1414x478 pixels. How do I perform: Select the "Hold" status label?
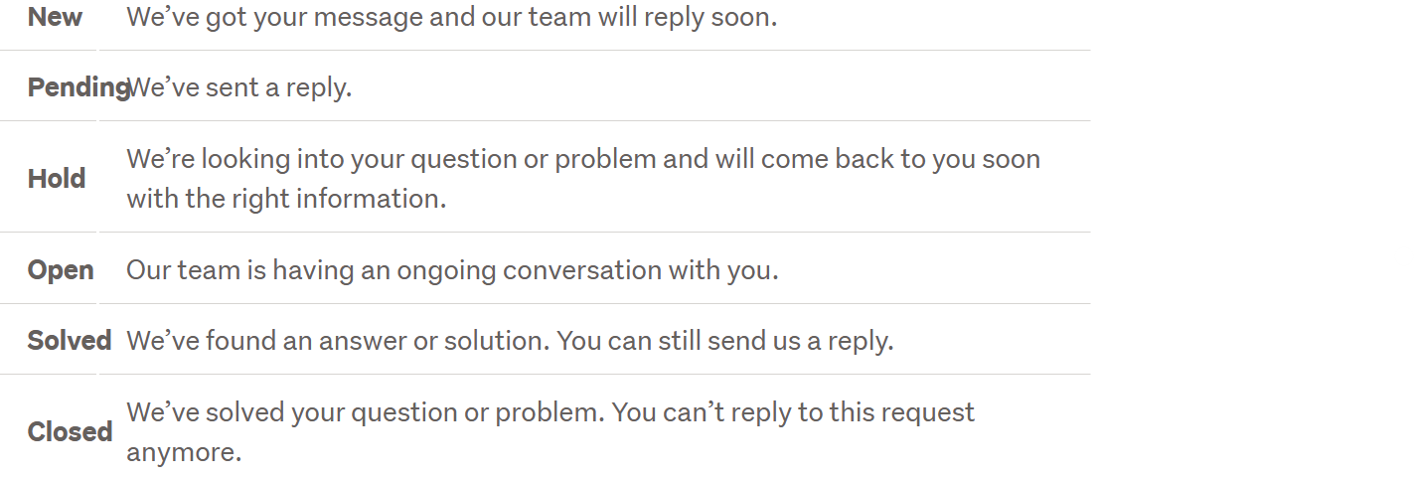(x=57, y=179)
